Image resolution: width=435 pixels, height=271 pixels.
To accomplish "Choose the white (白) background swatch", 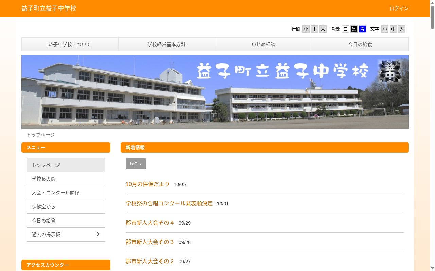I will click(345, 29).
